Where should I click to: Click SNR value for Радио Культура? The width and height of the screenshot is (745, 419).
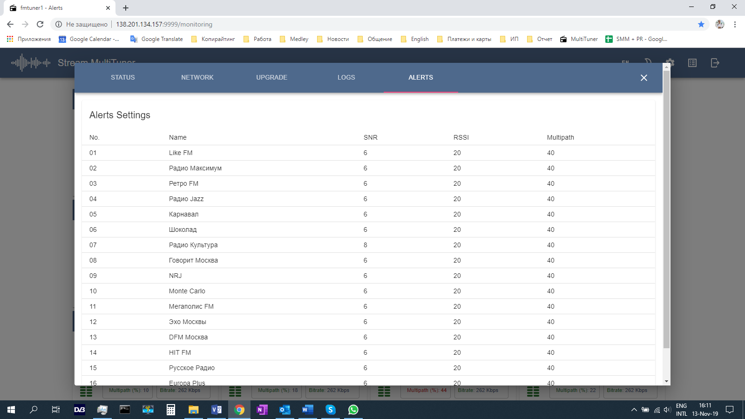[366, 245]
